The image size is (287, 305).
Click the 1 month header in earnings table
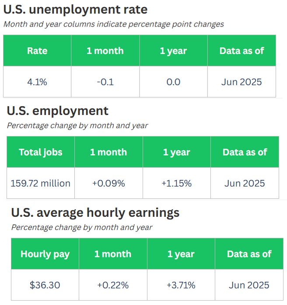tap(113, 254)
